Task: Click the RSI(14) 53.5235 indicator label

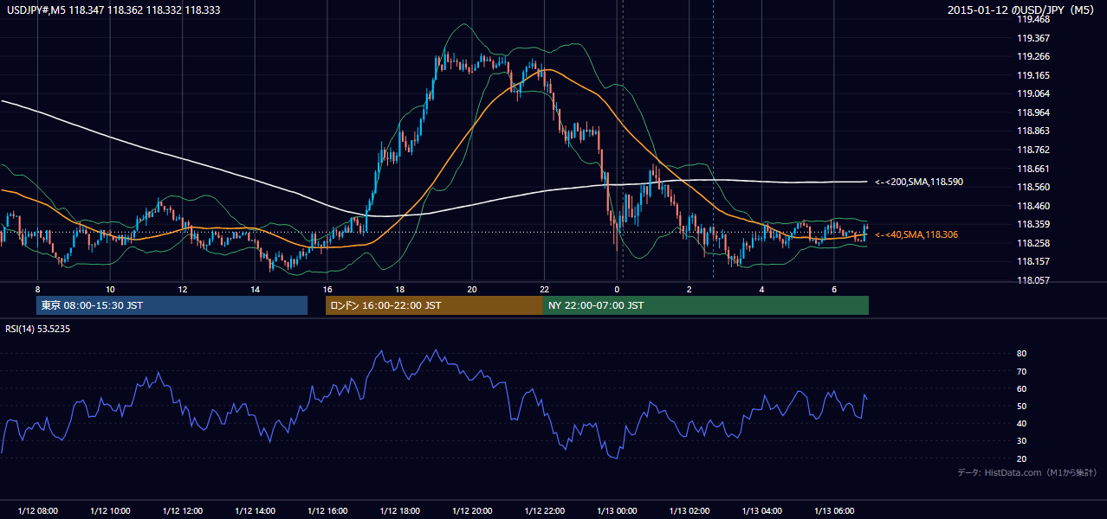Action: point(38,329)
